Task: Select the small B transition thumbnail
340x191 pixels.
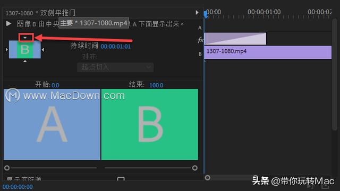Action: pos(25,50)
